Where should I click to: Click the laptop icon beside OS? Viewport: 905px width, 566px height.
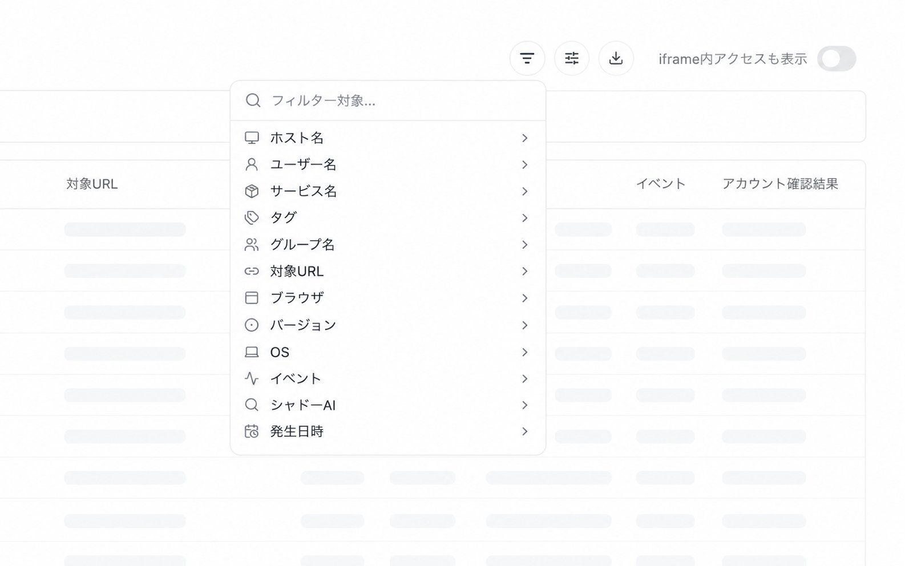pos(252,352)
